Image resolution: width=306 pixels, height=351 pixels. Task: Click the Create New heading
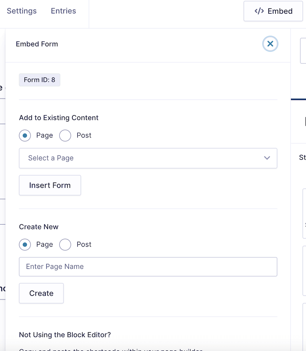pos(39,227)
